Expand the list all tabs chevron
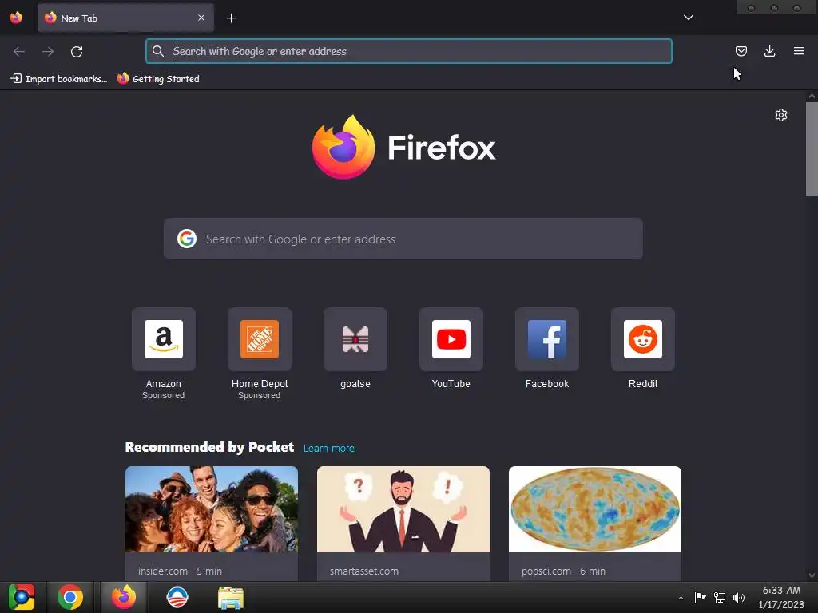The width and height of the screenshot is (818, 613). click(x=689, y=18)
